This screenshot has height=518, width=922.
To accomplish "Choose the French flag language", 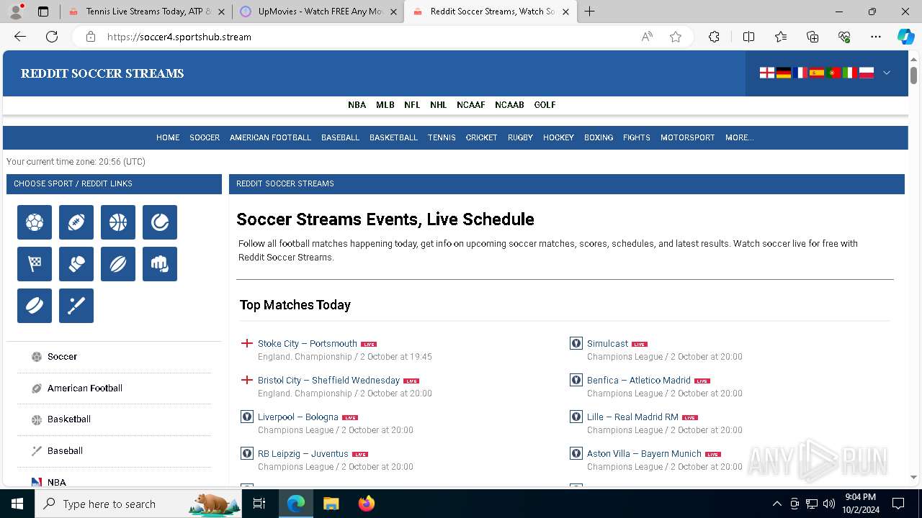I will pos(800,73).
